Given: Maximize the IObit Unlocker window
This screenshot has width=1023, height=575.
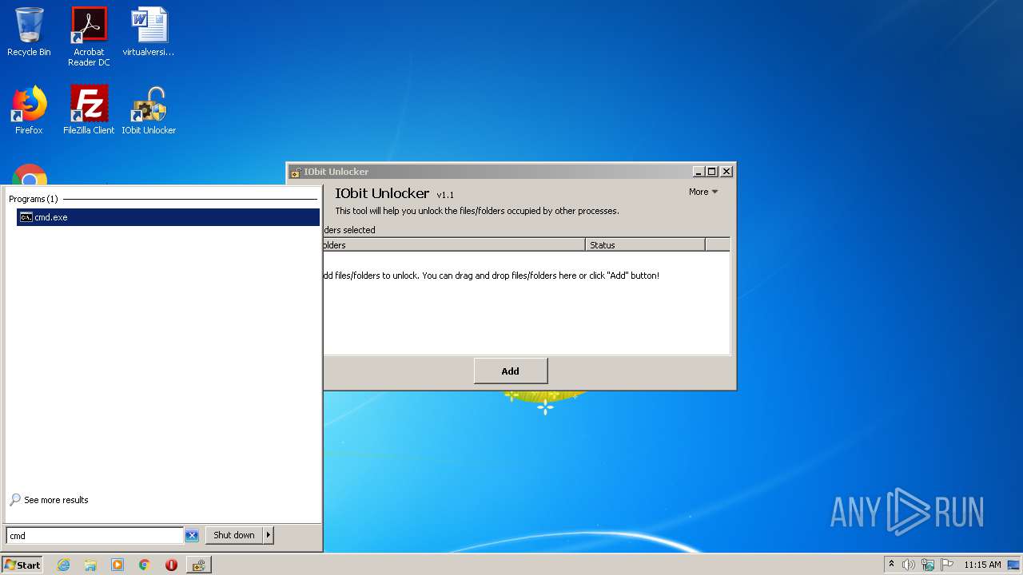Looking at the screenshot, I should [x=712, y=172].
